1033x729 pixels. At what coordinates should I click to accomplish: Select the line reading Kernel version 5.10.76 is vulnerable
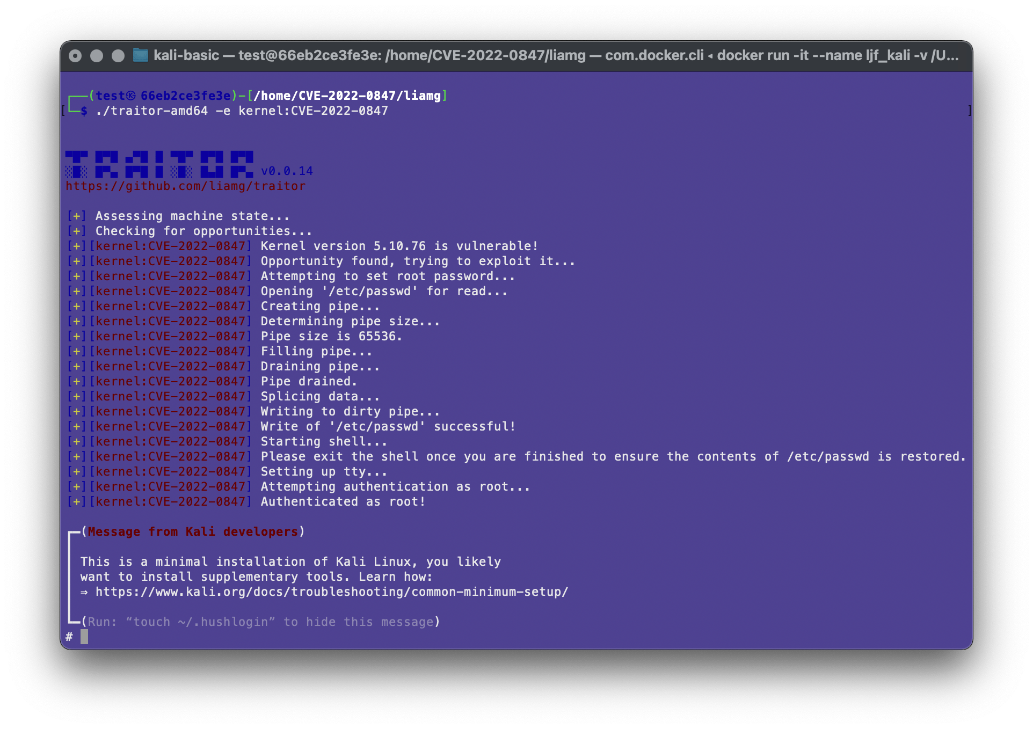(398, 246)
